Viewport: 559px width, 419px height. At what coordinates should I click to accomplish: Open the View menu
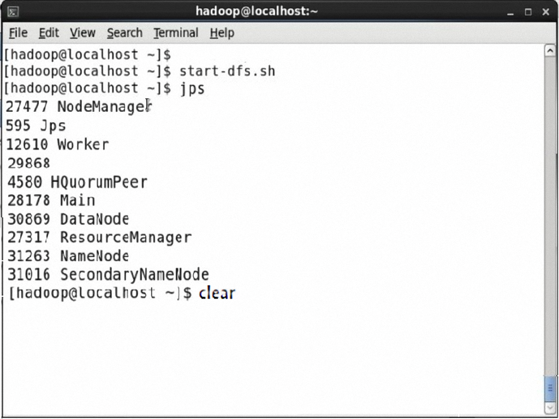(x=82, y=33)
